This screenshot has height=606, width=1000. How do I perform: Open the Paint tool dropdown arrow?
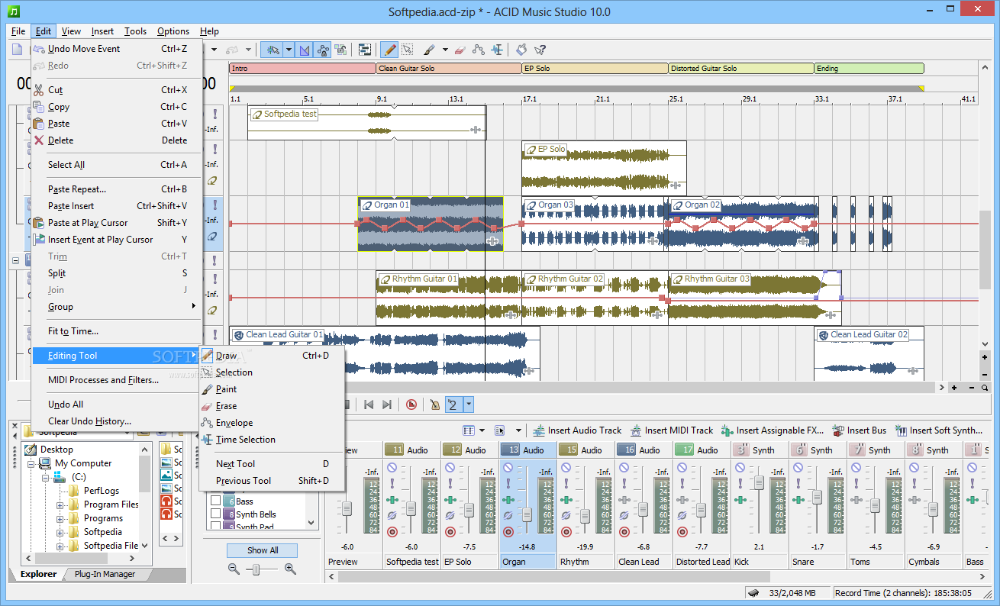tap(445, 50)
